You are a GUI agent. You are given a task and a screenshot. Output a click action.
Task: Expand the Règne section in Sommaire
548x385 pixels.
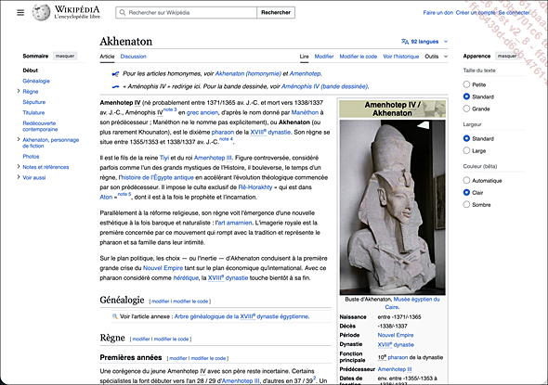(19, 92)
